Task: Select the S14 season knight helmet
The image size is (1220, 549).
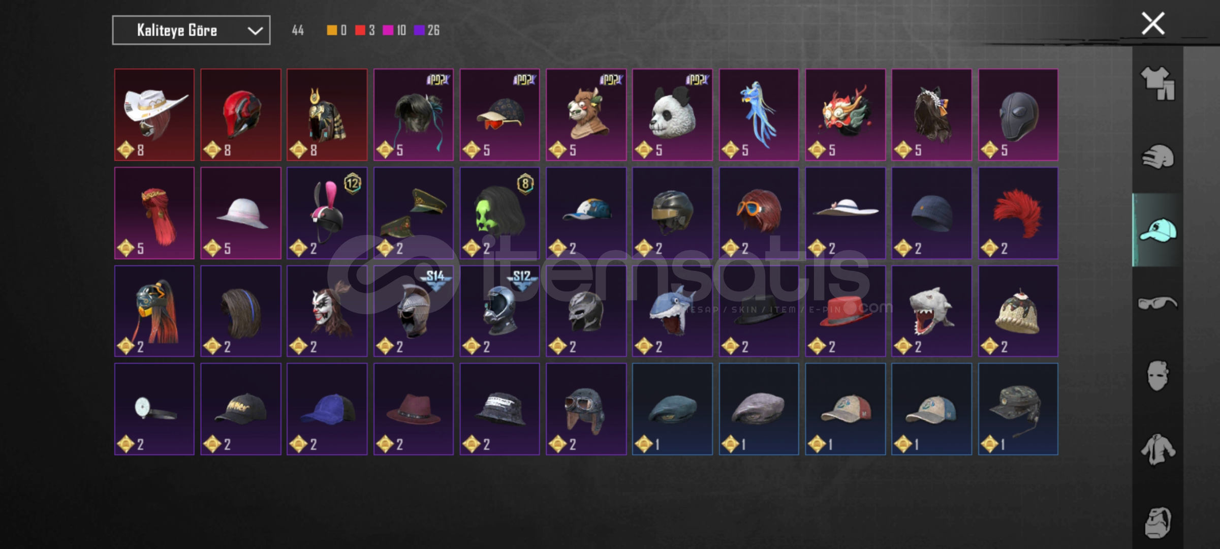Action: [414, 311]
